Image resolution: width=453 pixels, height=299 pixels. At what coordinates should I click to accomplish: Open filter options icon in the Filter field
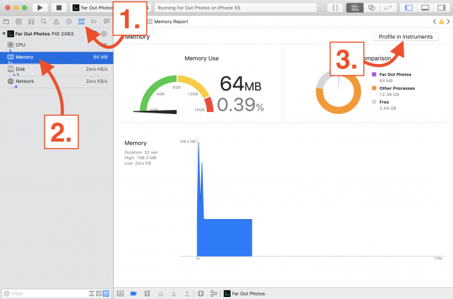coord(7,293)
